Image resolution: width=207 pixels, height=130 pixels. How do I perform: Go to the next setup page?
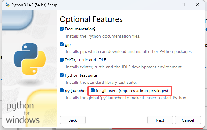[160, 120]
